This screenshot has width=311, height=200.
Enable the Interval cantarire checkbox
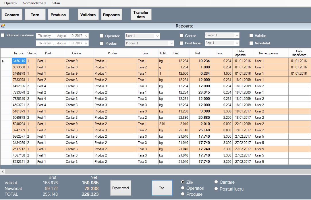tap(3, 35)
